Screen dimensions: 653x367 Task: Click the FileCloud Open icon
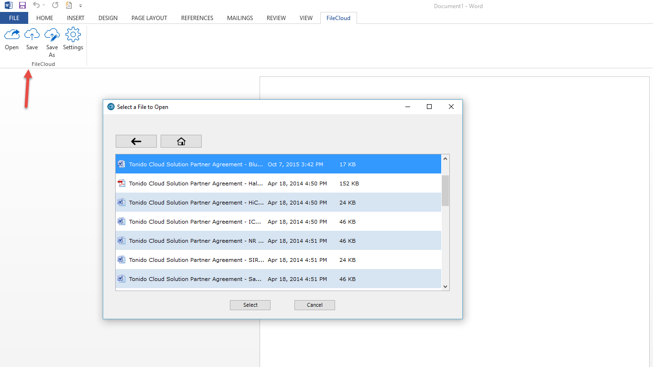(x=12, y=34)
